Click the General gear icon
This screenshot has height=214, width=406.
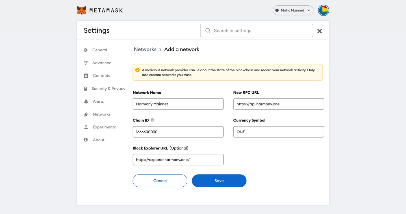86,50
